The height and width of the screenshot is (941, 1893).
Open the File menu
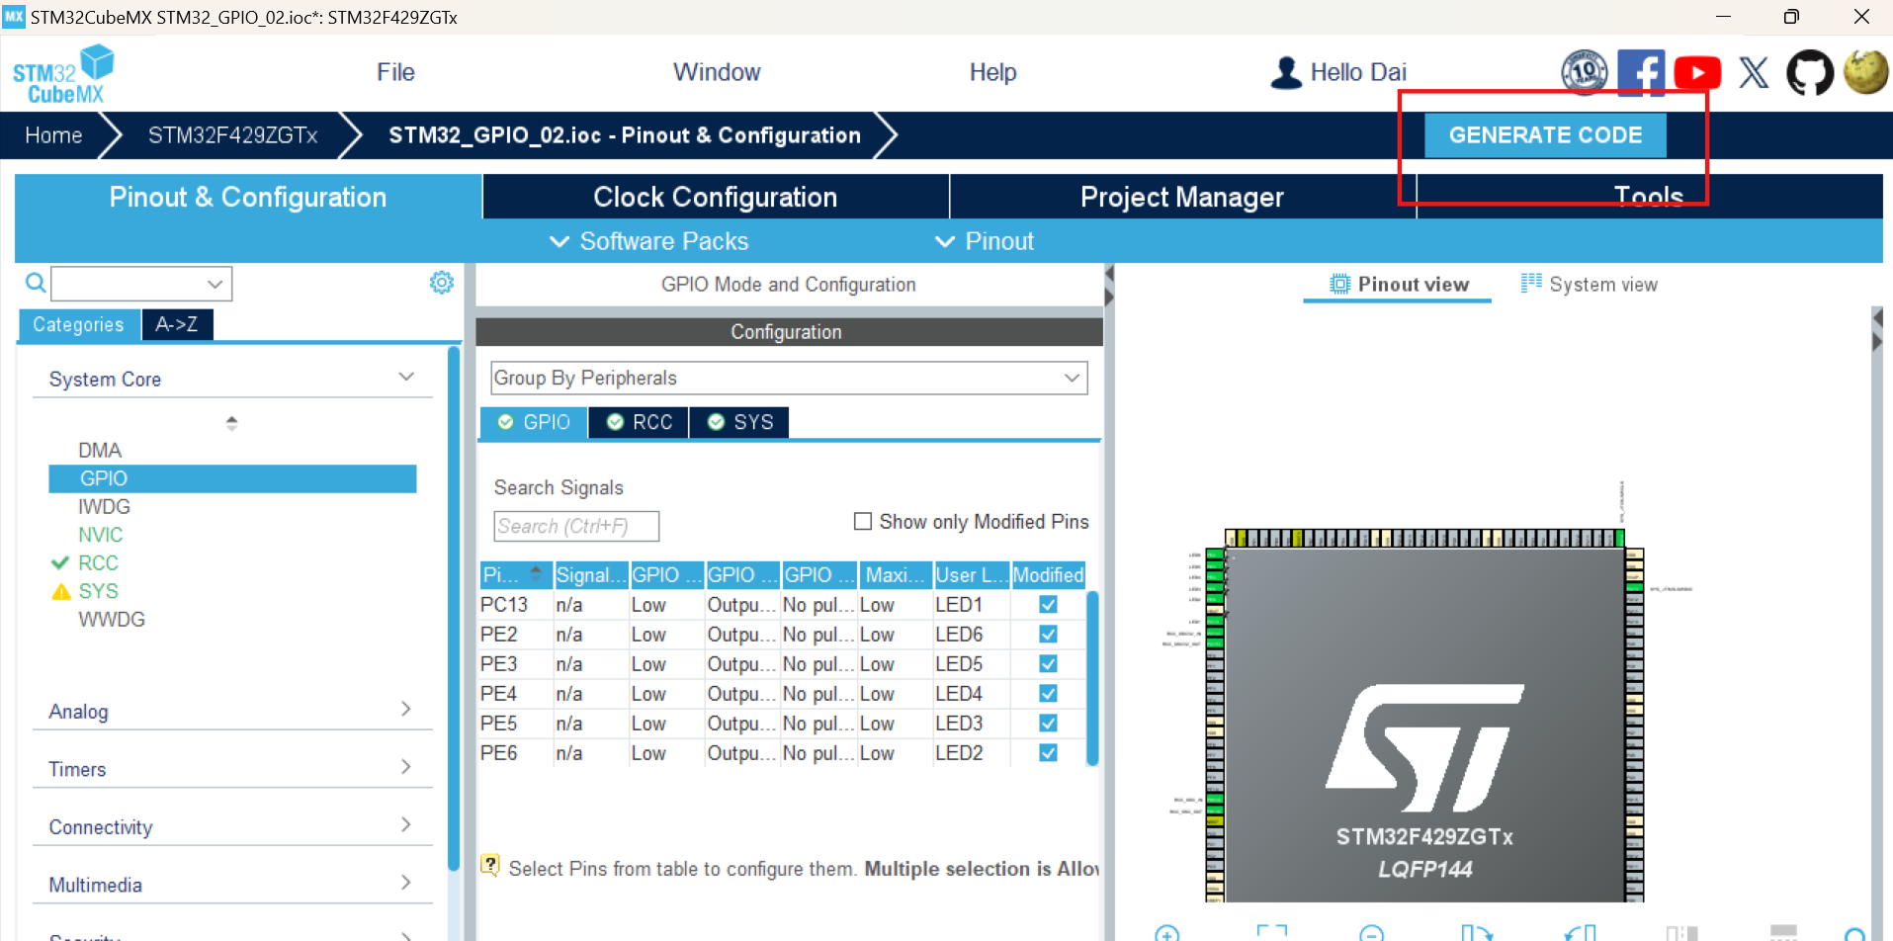click(x=395, y=72)
